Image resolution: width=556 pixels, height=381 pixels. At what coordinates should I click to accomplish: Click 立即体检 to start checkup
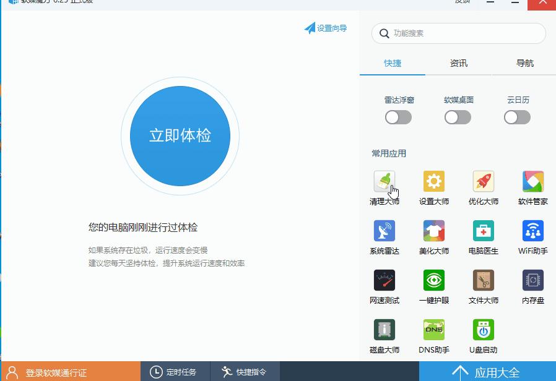click(x=180, y=136)
